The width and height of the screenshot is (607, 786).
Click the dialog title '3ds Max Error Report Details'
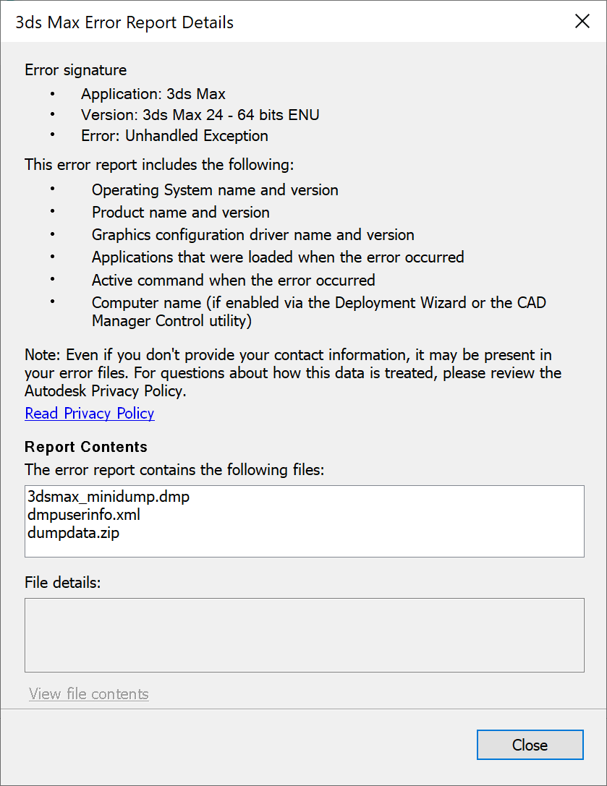click(x=124, y=22)
